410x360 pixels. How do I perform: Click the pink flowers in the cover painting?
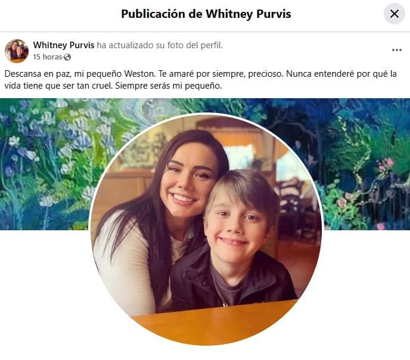click(386, 164)
